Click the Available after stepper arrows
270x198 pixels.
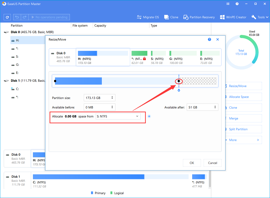pos(215,107)
